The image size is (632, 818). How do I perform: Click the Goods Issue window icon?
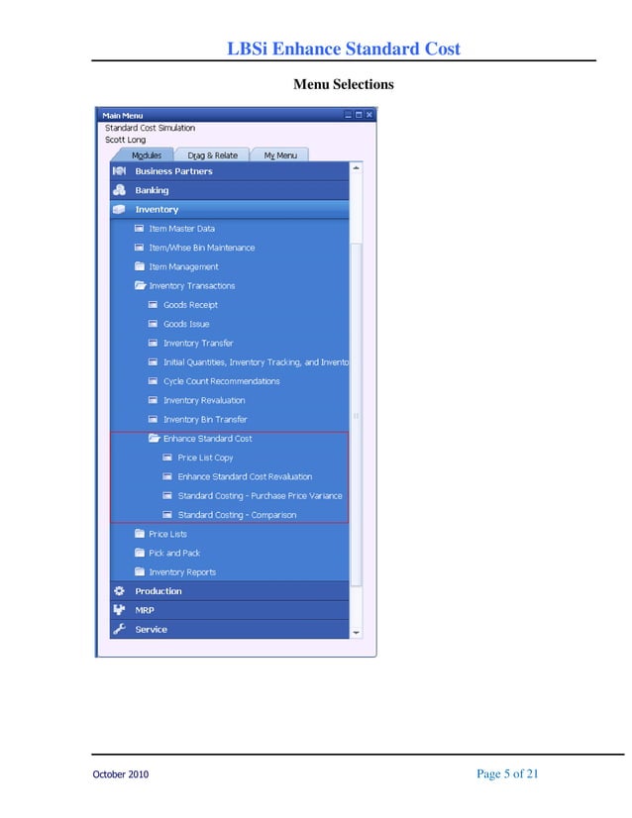[x=153, y=324]
